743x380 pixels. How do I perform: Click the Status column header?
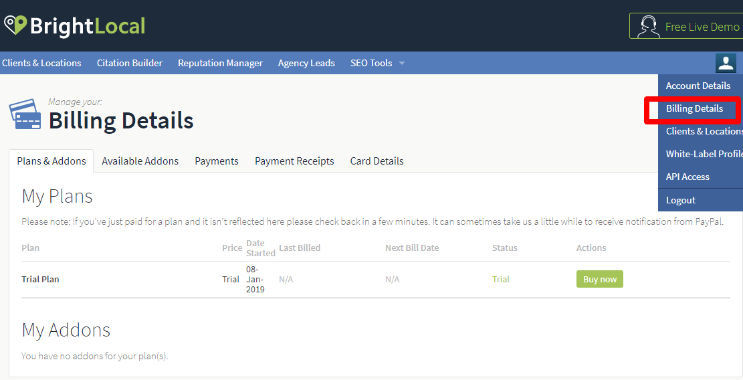[505, 248]
